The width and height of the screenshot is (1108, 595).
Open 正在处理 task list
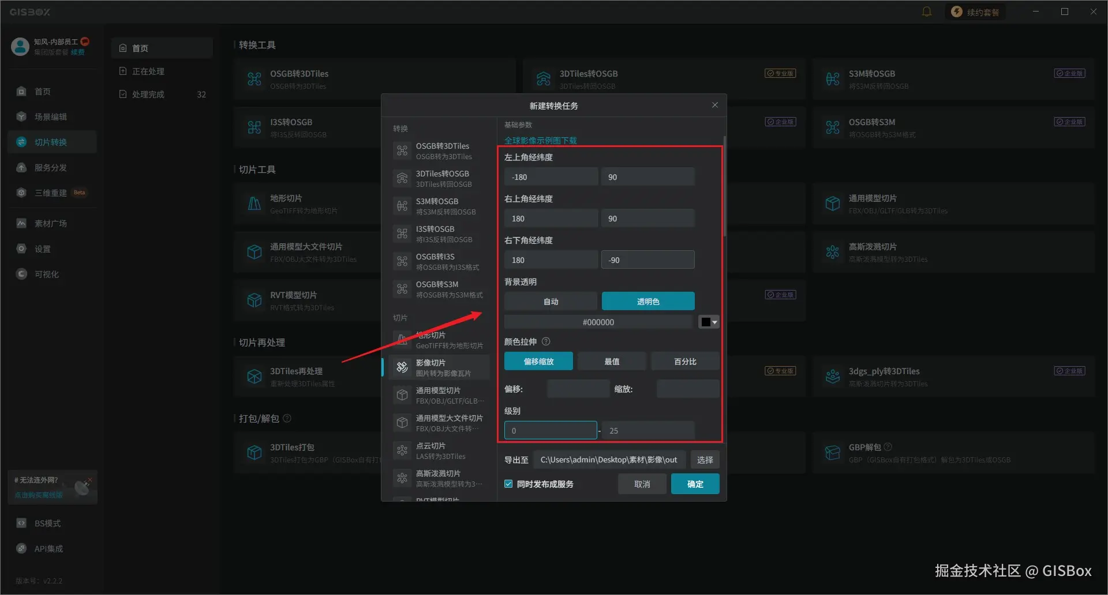coord(162,71)
